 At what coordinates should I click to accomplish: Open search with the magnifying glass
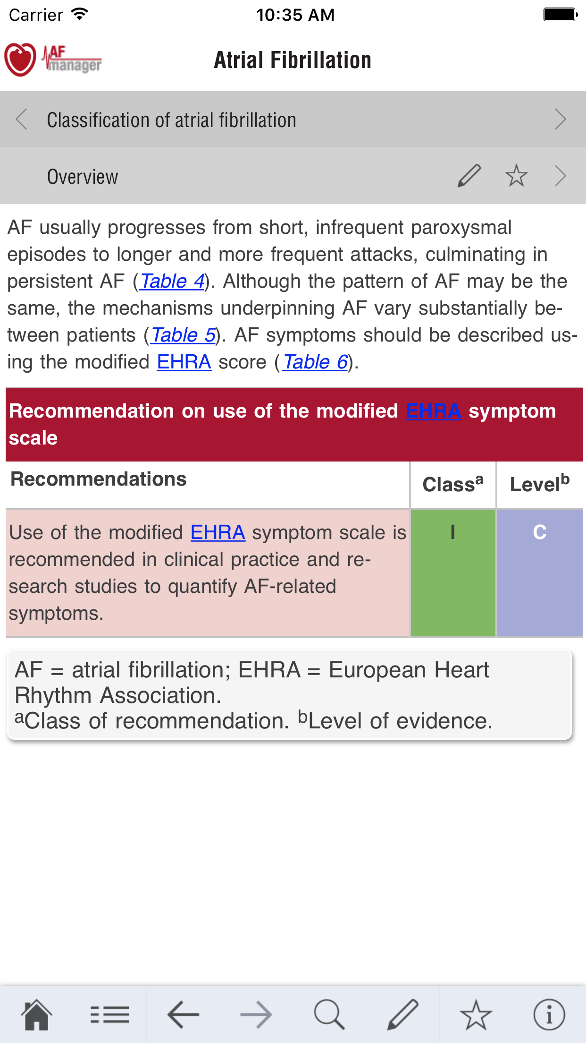point(329,1014)
